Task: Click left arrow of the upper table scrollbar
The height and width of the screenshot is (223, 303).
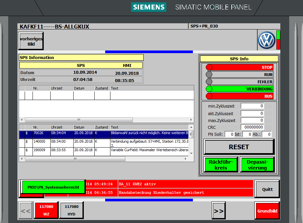Action: [x=22, y=120]
